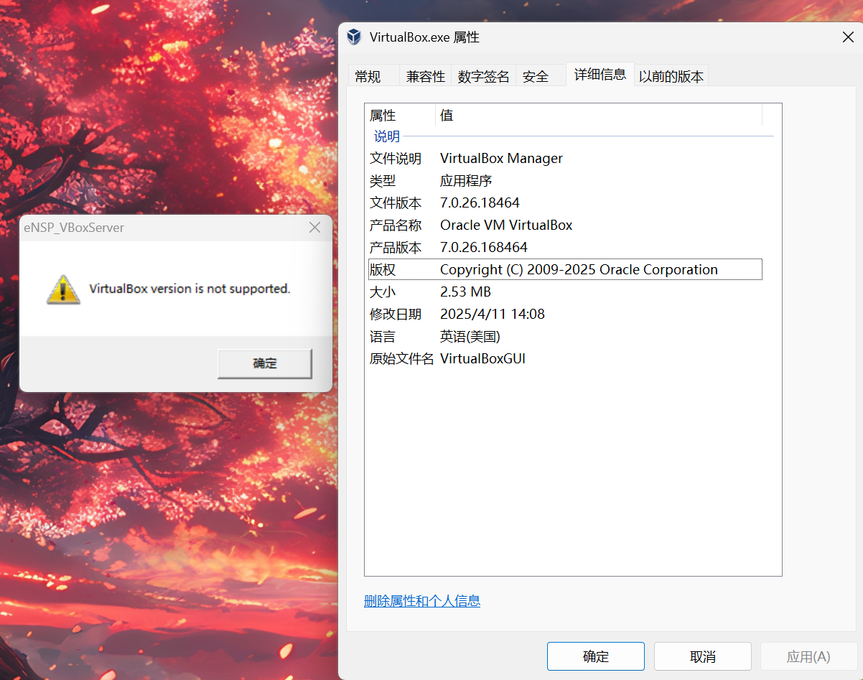Open the 以前的版本 tab
This screenshot has width=863, height=680.
pos(671,76)
